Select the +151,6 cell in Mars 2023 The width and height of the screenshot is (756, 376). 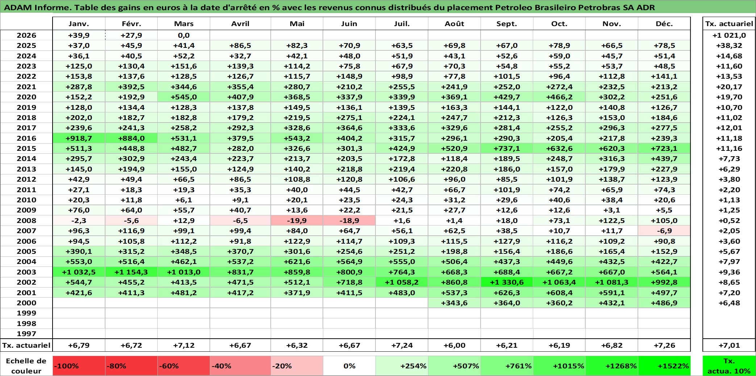(184, 66)
